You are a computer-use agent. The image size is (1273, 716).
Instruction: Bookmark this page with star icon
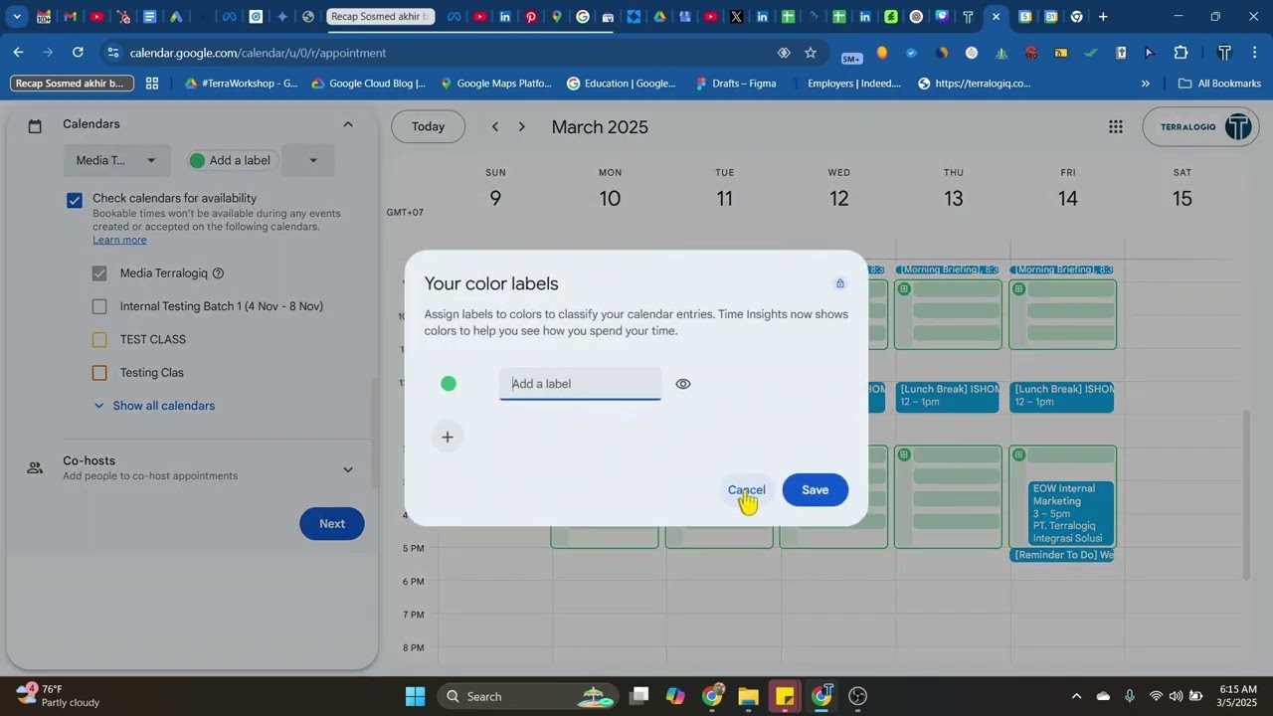(x=811, y=53)
